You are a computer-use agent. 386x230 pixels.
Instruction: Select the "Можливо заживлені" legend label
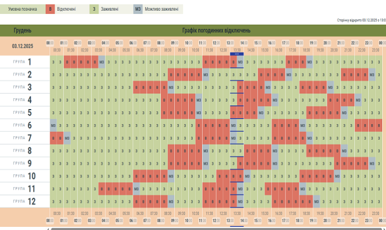(x=162, y=9)
